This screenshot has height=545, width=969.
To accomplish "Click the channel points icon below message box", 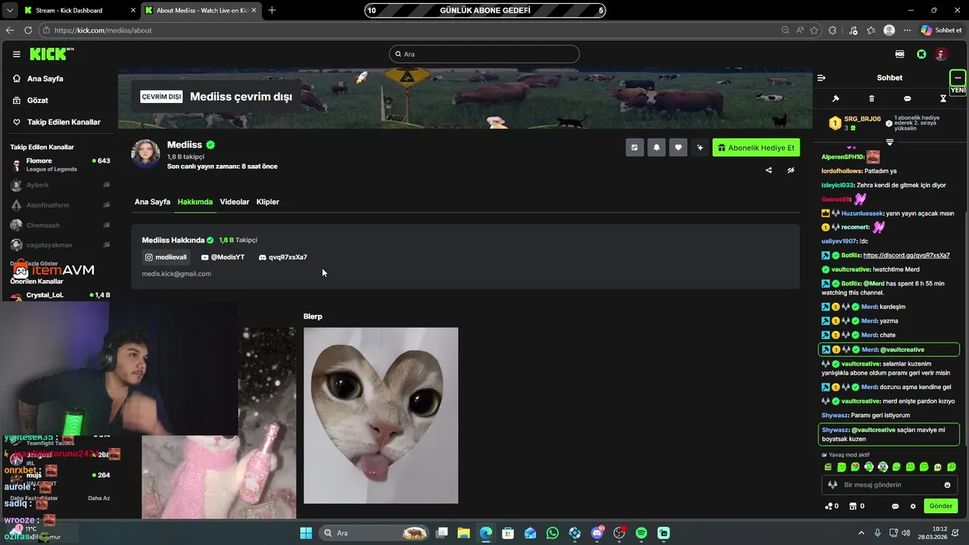I will [831, 506].
